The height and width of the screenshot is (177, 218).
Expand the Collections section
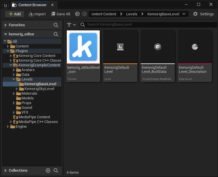(5, 171)
